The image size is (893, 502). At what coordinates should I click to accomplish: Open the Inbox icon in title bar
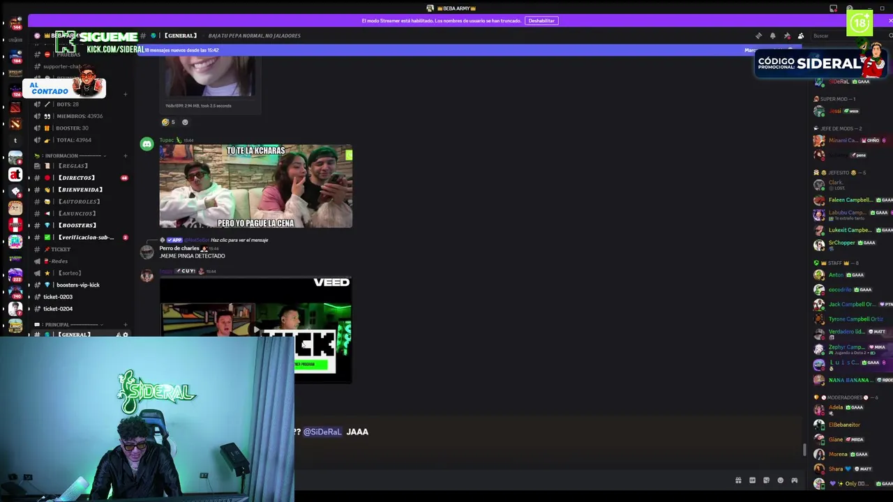click(x=833, y=8)
